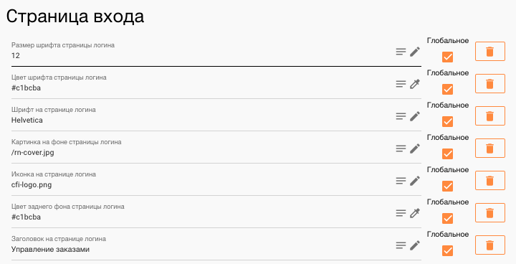The image size is (516, 264).
Task: Click the background color field #c1bcba
Action: click(201, 213)
